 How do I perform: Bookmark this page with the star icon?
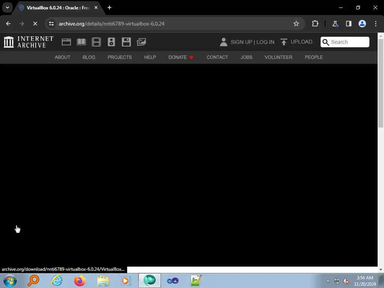pyautogui.click(x=296, y=24)
